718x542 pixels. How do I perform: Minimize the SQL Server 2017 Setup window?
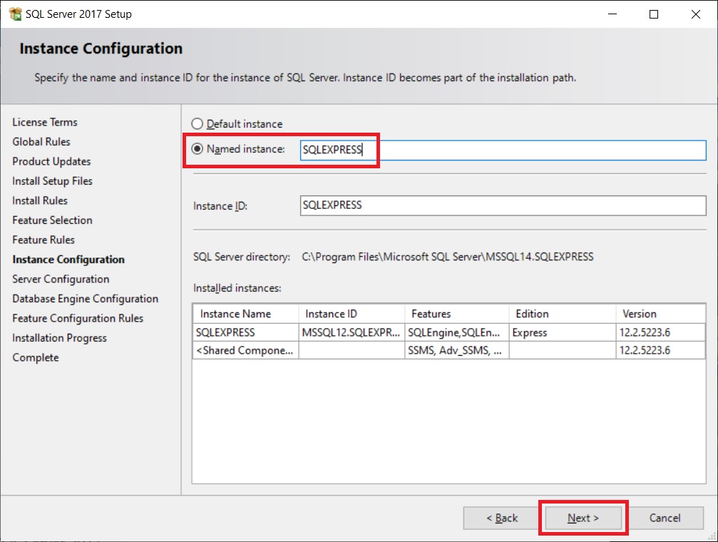(612, 14)
